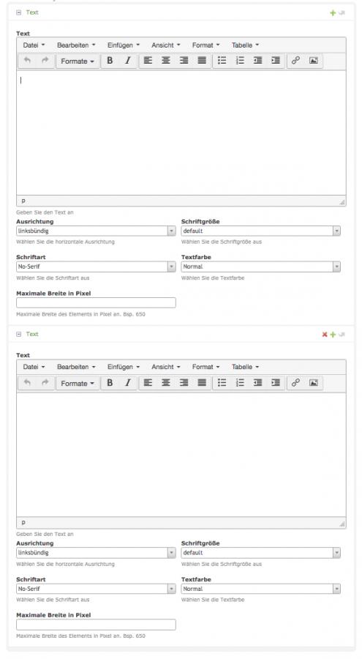The image size is (362, 659).
Task: Click into second block's Maximale Breite field
Action: coord(96,625)
